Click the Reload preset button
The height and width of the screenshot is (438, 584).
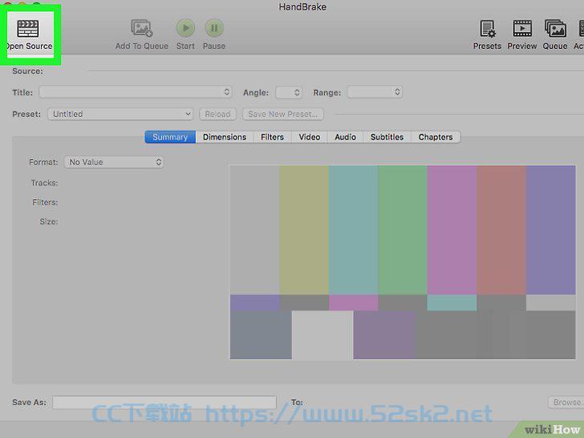click(218, 114)
